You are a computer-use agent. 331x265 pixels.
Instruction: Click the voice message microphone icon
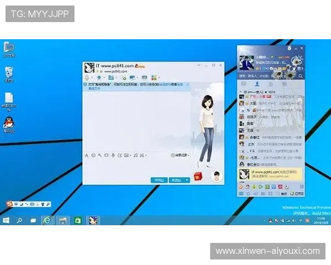tap(113, 156)
